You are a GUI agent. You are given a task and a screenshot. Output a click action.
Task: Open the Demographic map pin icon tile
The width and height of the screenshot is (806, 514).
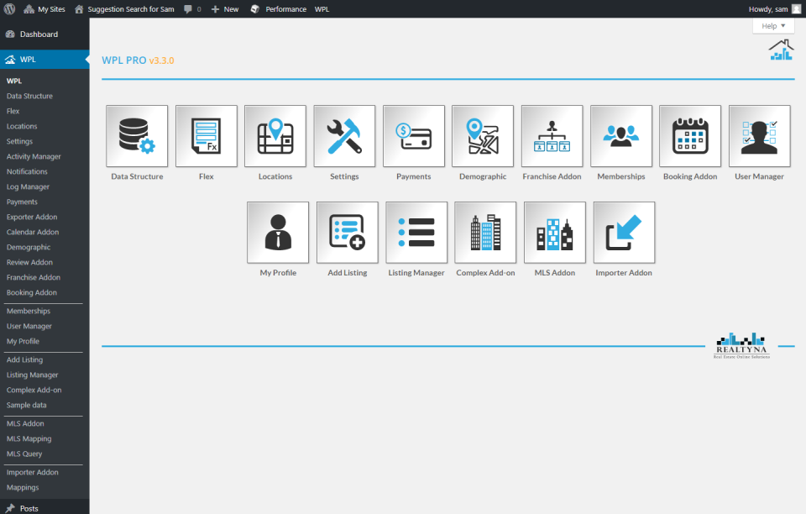483,136
